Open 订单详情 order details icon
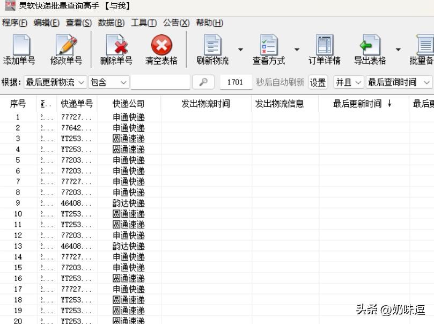This screenshot has height=324, width=434. coord(324,46)
